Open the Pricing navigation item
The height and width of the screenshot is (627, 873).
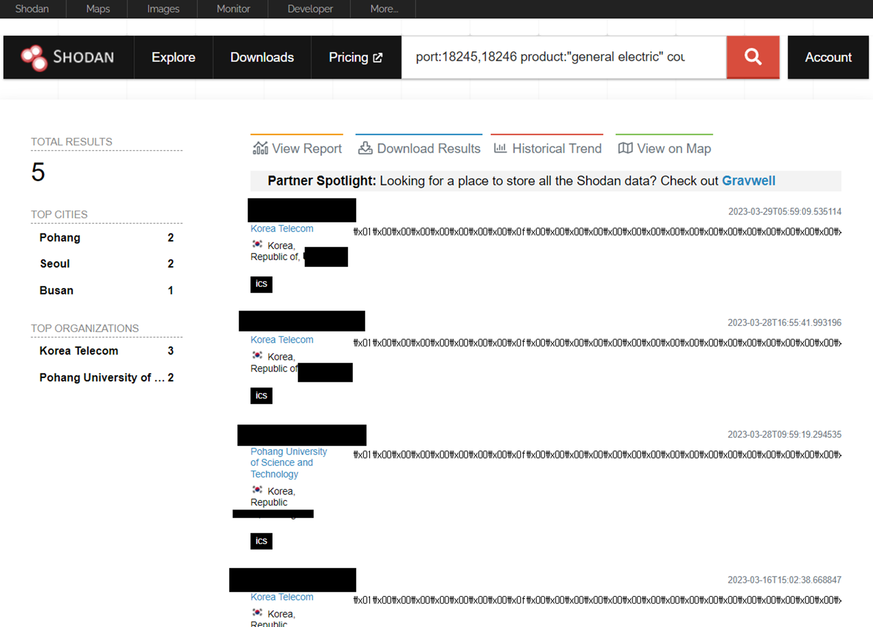click(356, 57)
